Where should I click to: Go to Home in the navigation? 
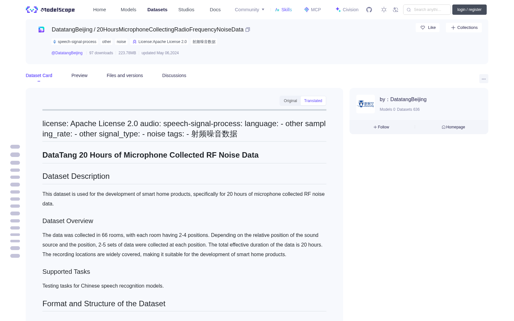100,10
